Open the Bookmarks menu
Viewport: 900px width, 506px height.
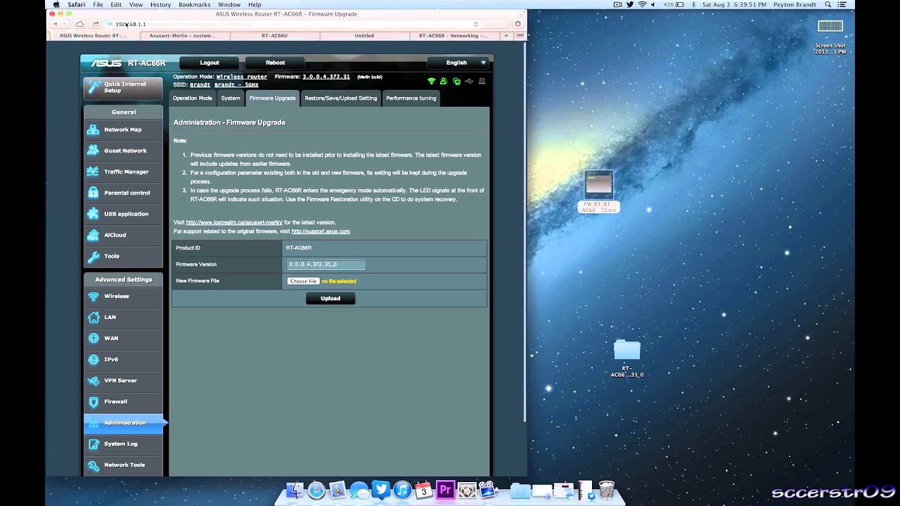[x=194, y=4]
